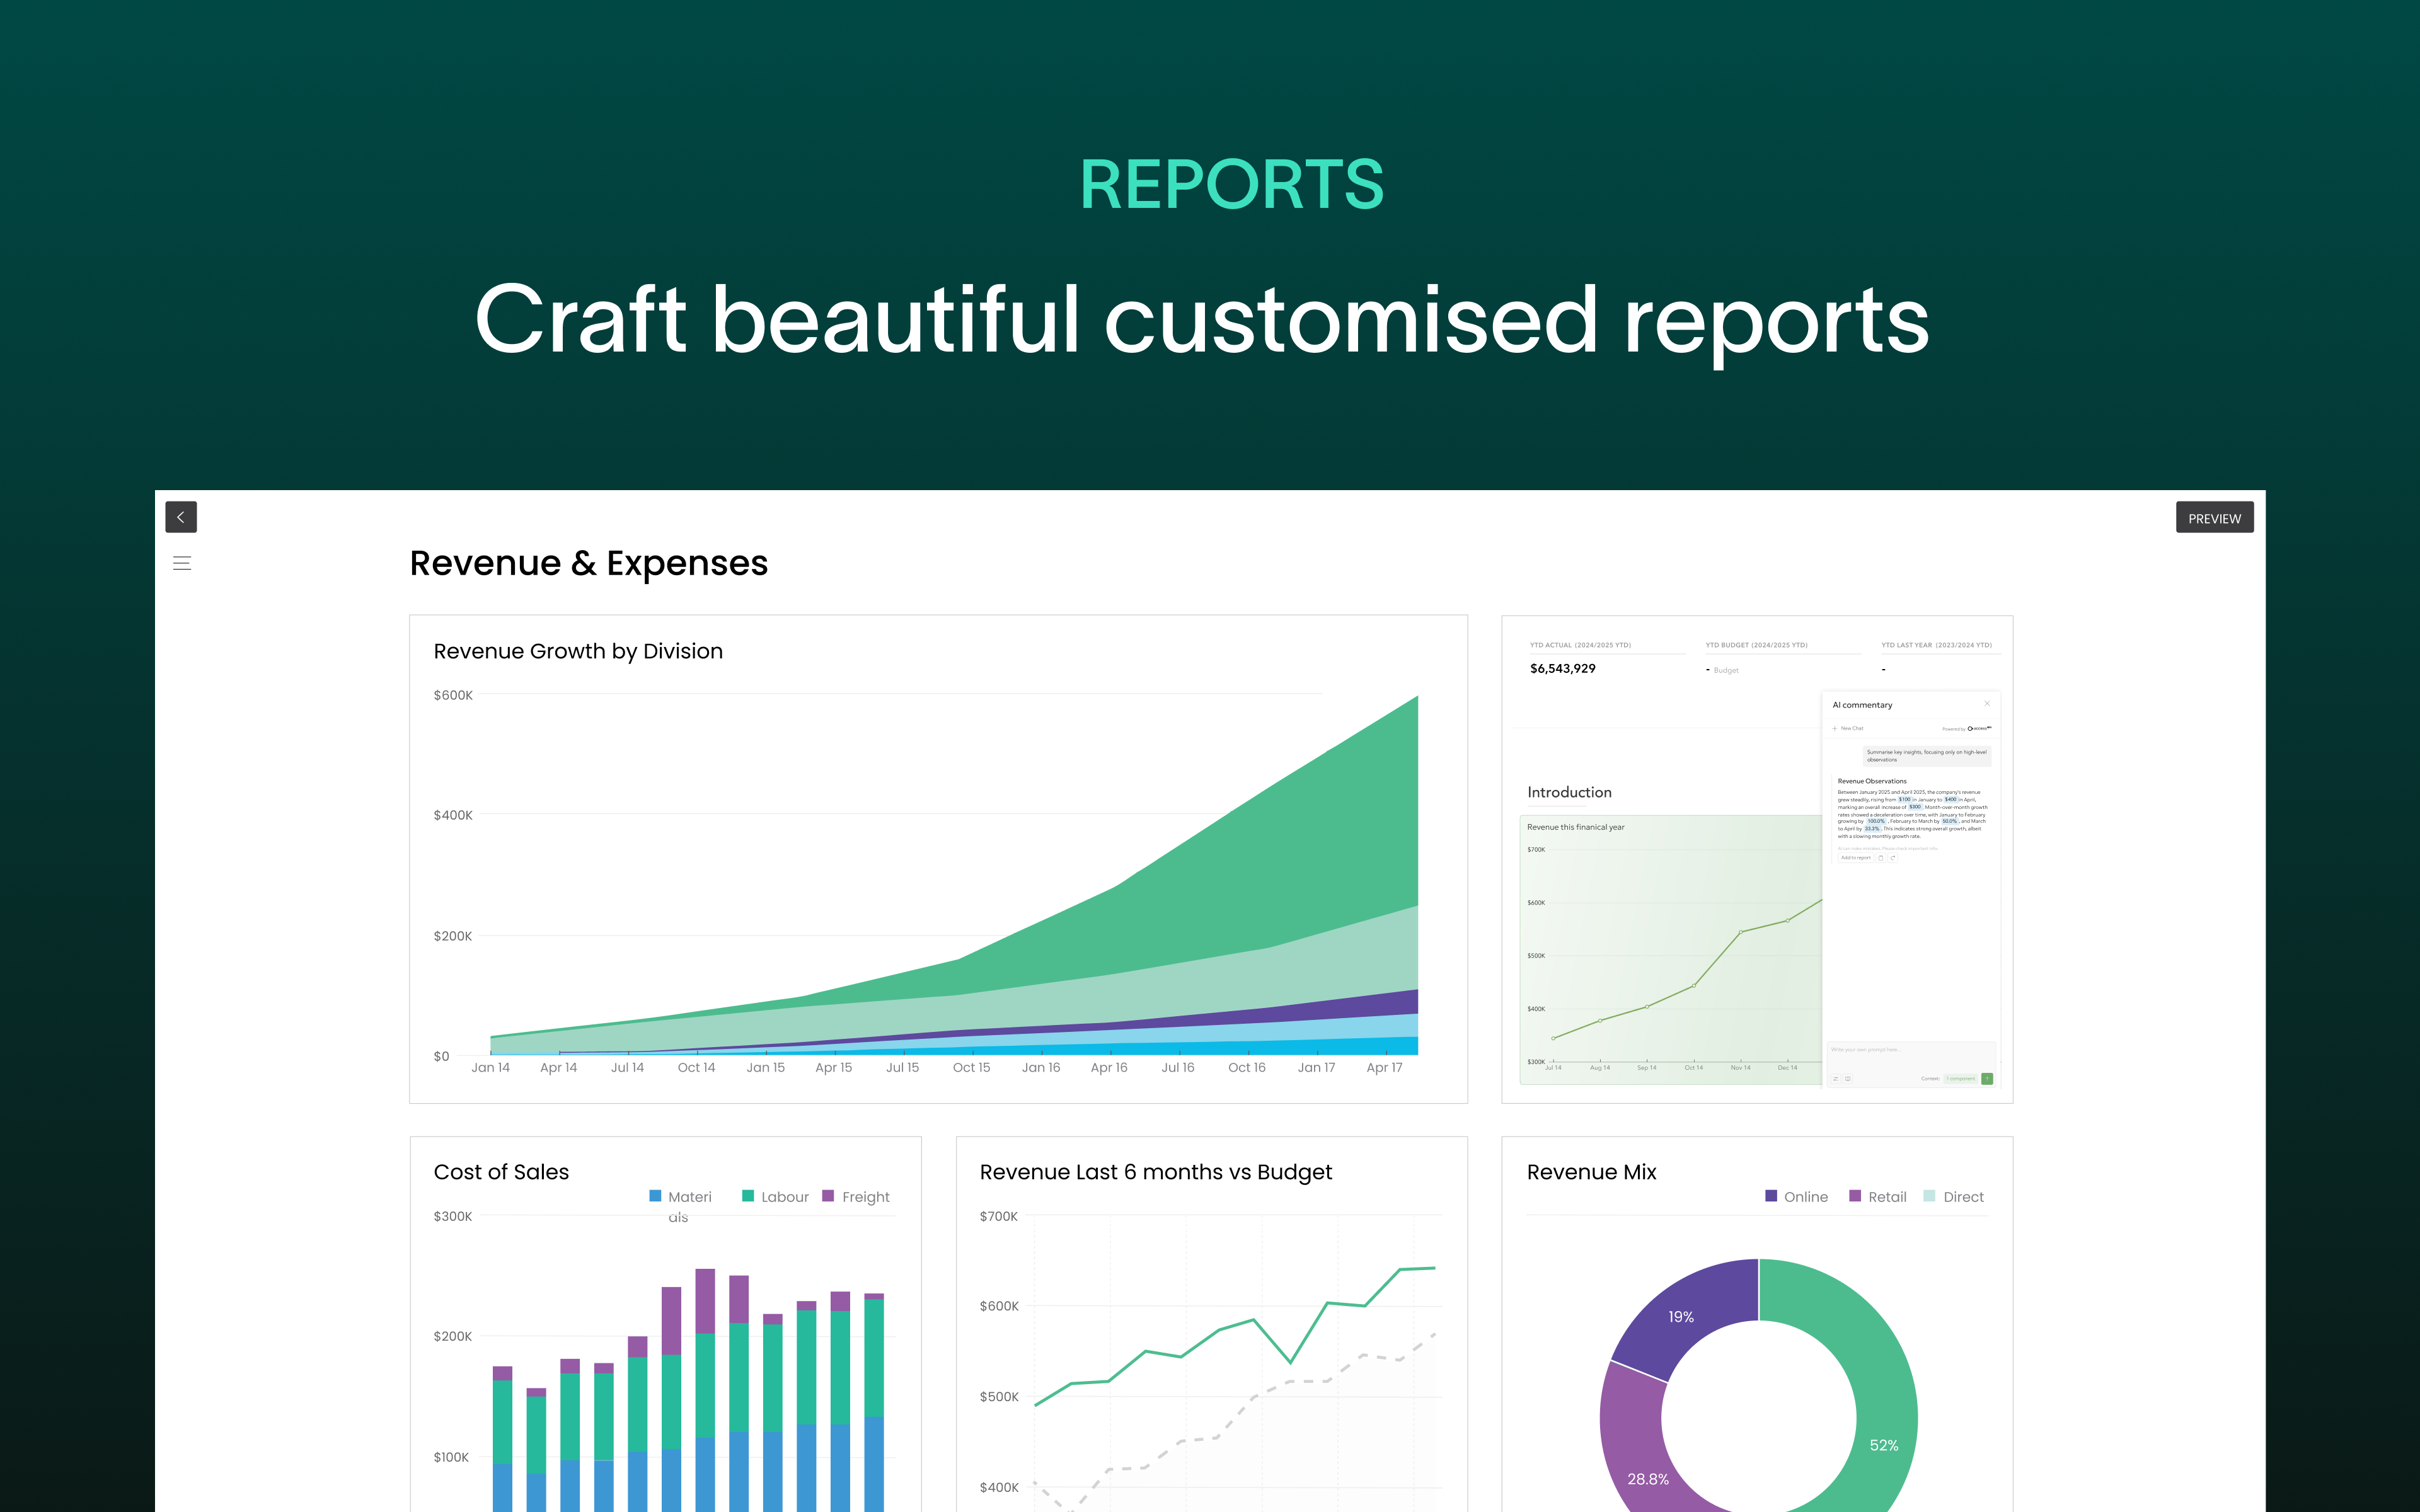Copy the Revenue Observations response
The image size is (2420, 1512).
[1882, 858]
